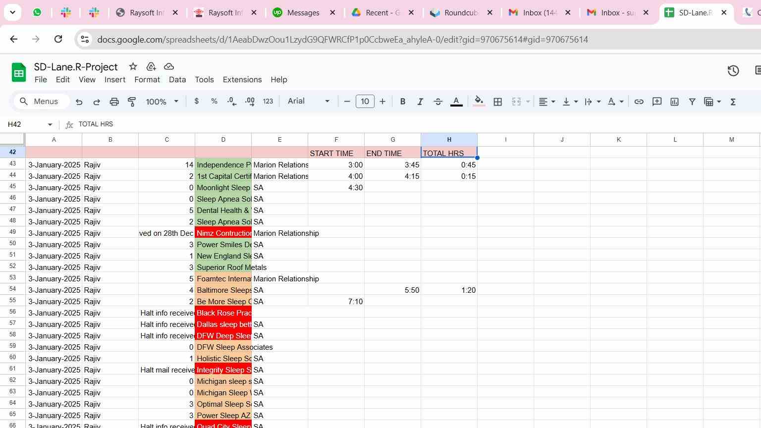Click the Name box showing H42
Screen dimensions: 761x428
tap(30, 124)
